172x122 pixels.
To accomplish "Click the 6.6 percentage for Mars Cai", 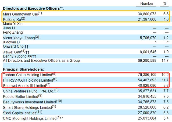I will click(166, 14).
